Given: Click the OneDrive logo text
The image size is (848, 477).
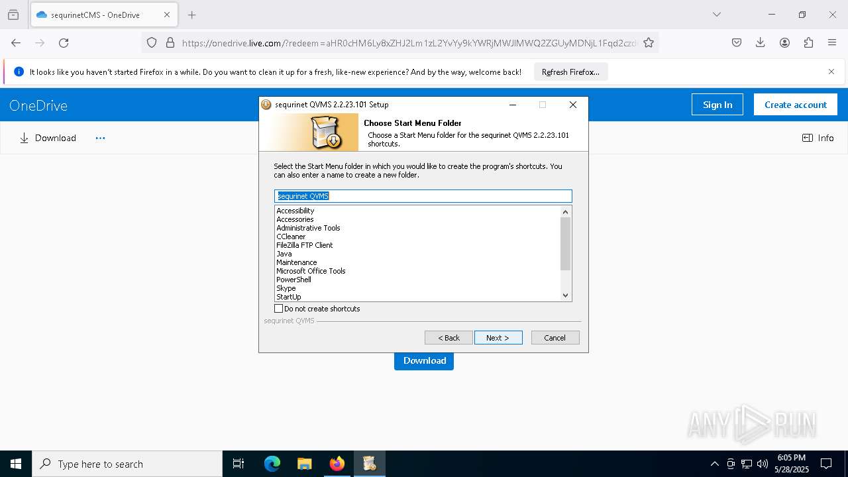Looking at the screenshot, I should point(38,105).
